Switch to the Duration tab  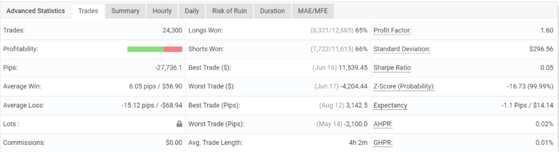272,11
